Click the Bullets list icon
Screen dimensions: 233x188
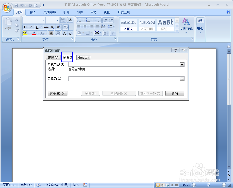click(79, 20)
